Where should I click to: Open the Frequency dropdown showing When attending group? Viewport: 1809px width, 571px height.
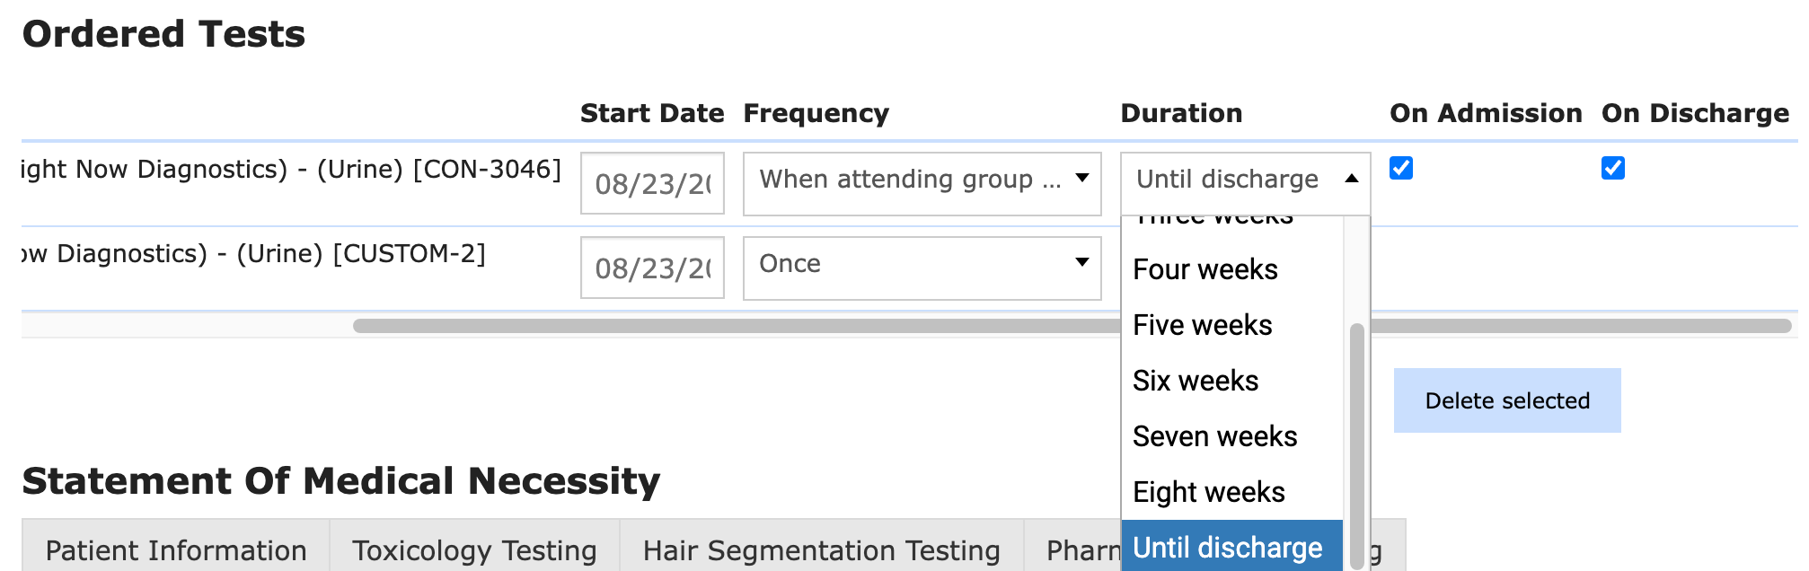[922, 183]
